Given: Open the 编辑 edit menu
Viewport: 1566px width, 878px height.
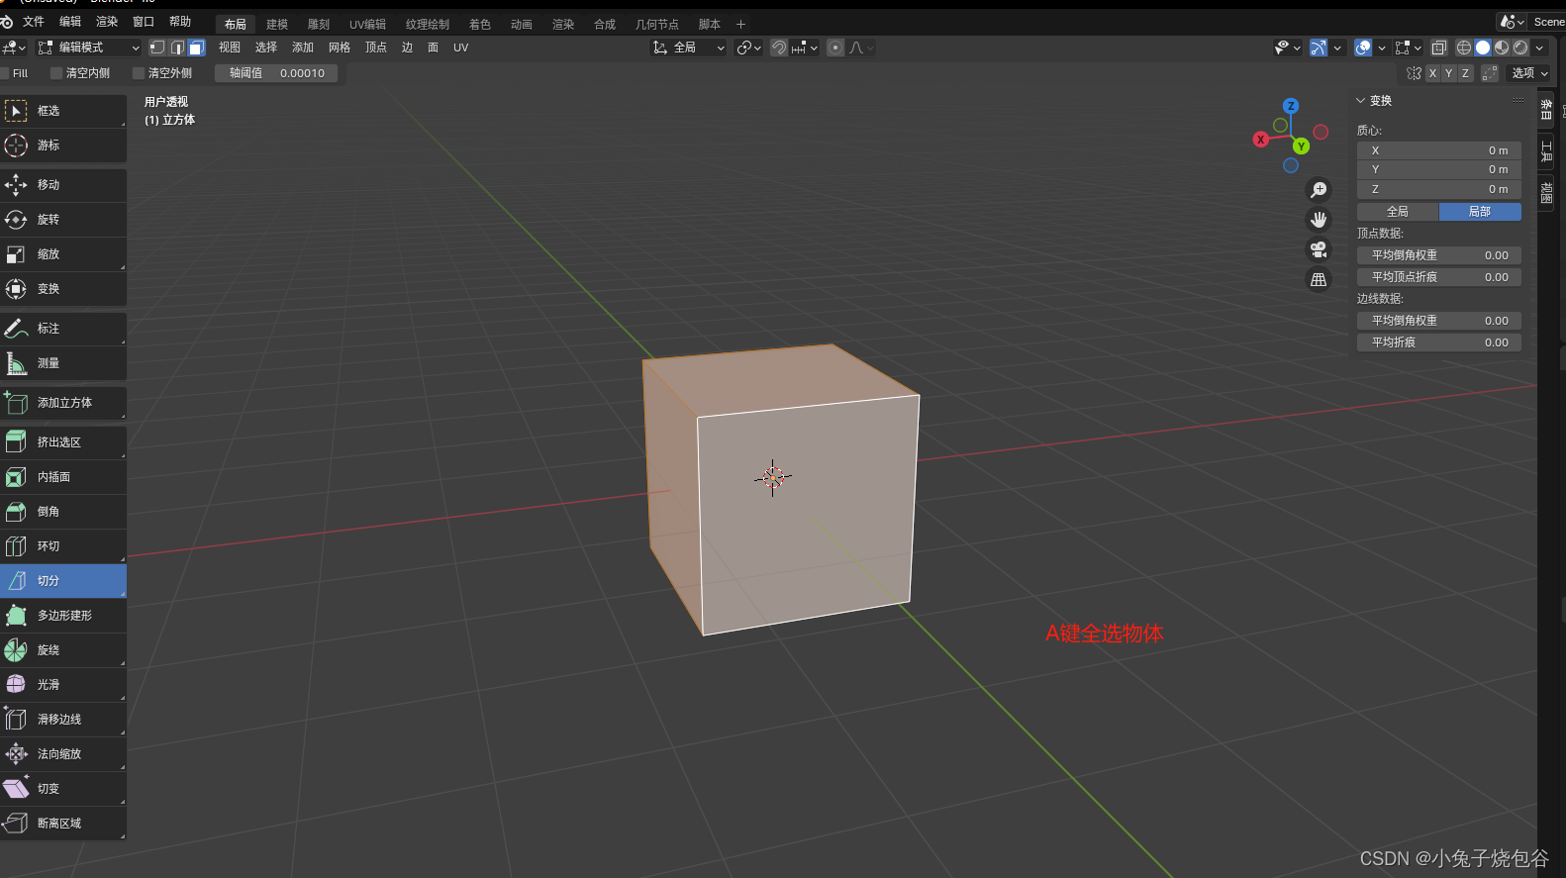Looking at the screenshot, I should [x=70, y=22].
